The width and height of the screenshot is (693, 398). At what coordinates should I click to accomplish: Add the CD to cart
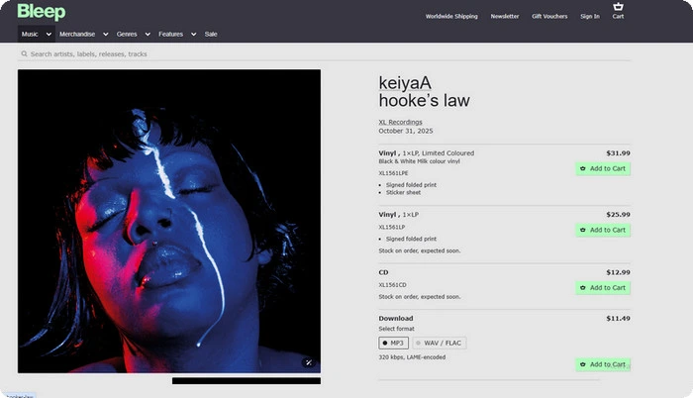pos(602,287)
